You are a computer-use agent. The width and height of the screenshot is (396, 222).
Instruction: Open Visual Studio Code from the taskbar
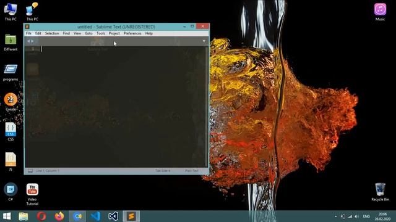(95, 216)
